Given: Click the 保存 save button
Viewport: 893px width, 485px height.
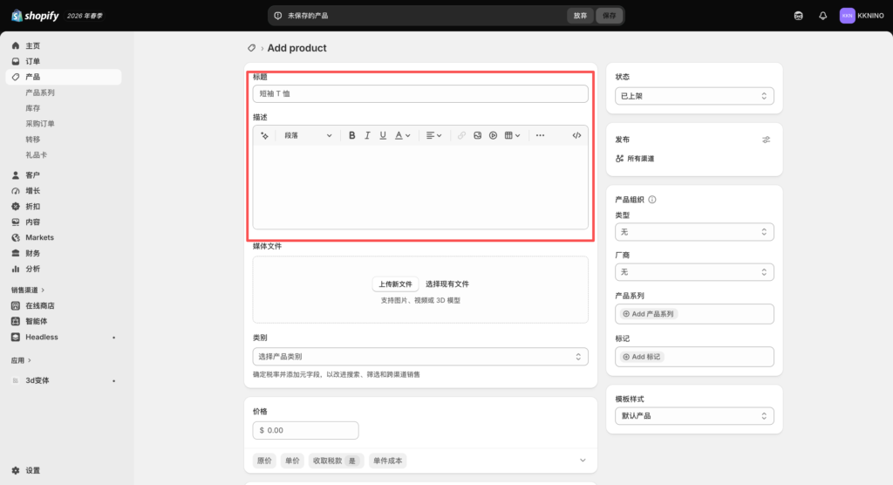Looking at the screenshot, I should click(x=610, y=16).
